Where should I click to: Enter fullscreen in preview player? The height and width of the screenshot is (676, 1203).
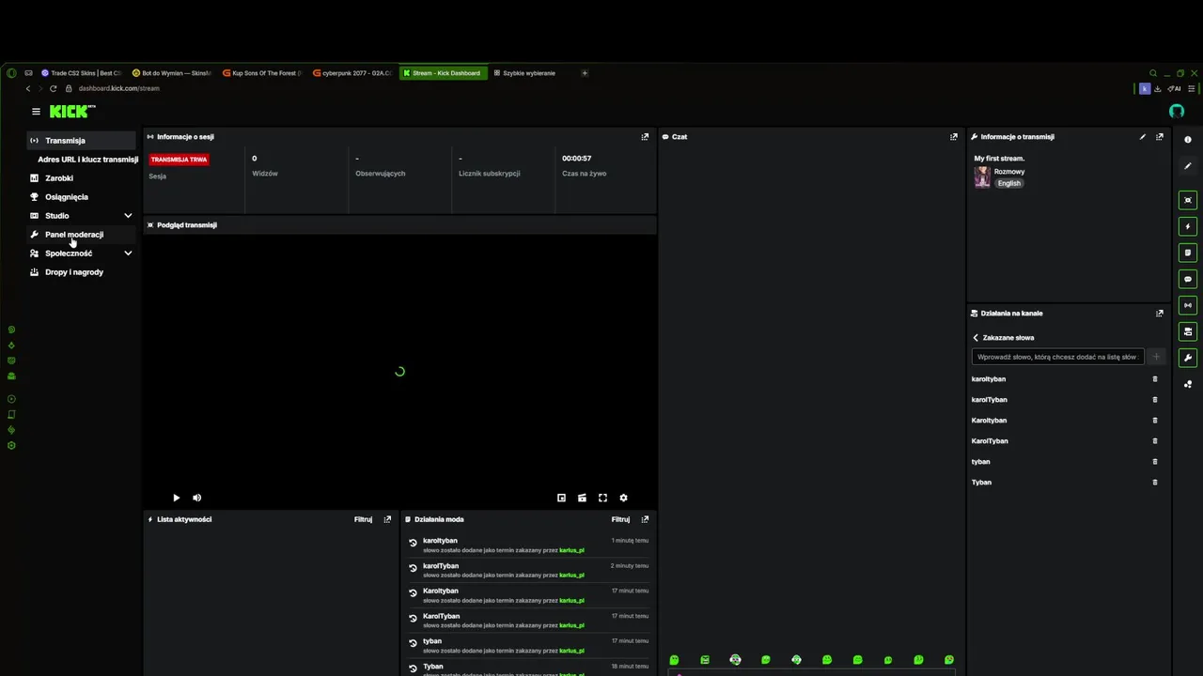[x=602, y=499]
